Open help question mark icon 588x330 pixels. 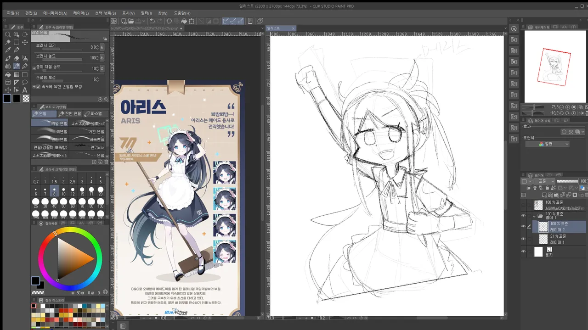click(260, 21)
